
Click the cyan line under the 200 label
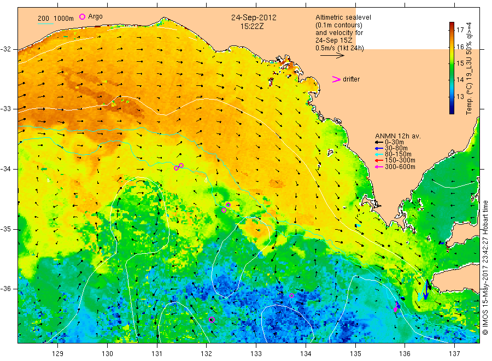click(x=46, y=23)
